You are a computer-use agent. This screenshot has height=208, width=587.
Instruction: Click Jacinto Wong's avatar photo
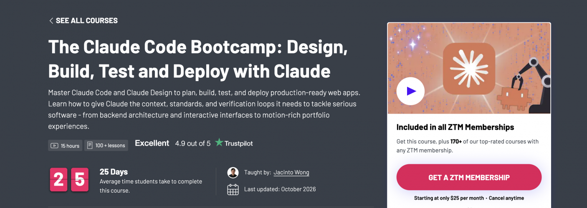[233, 173]
